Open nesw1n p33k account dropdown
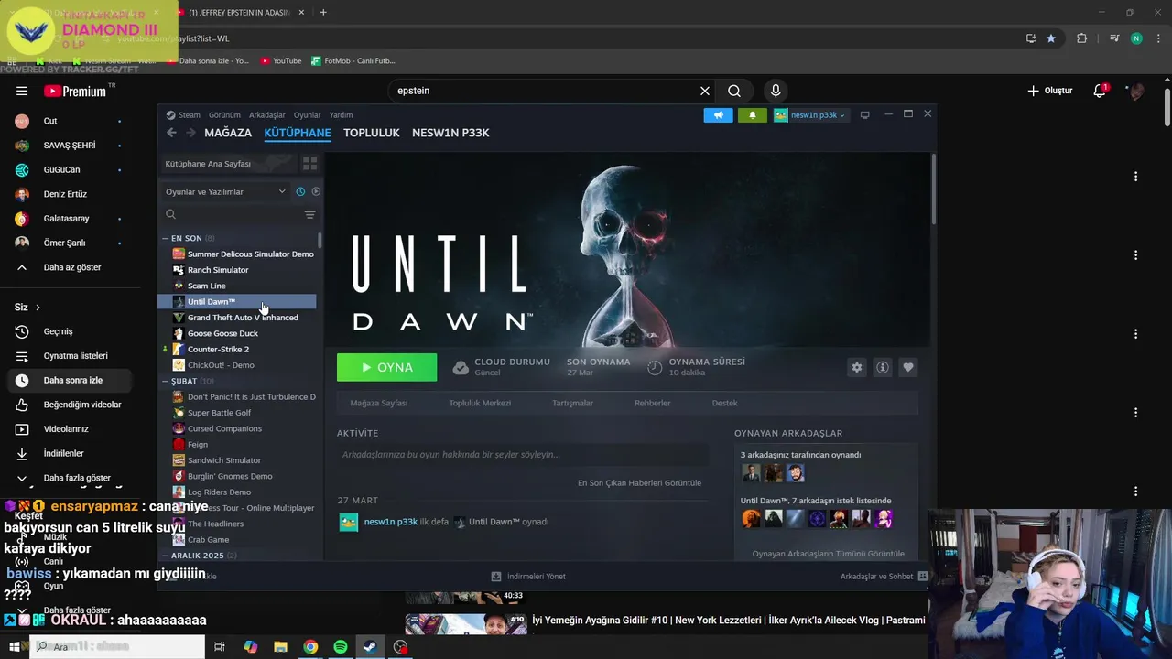Screen dimensions: 1172x659 809,115
